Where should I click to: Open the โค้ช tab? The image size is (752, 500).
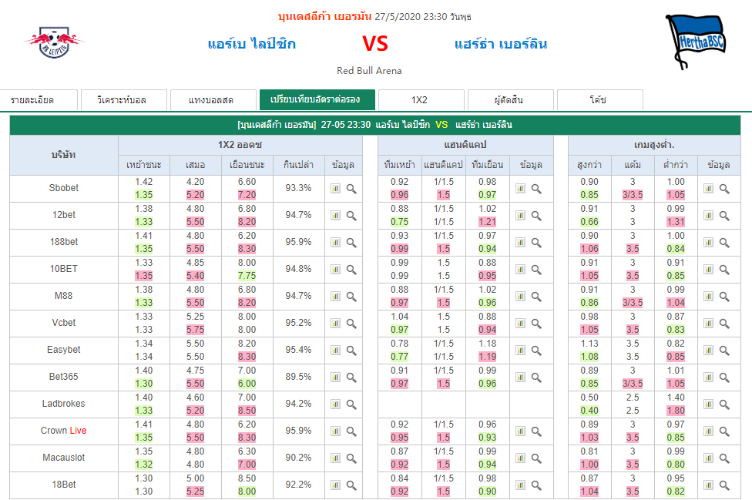[600, 100]
